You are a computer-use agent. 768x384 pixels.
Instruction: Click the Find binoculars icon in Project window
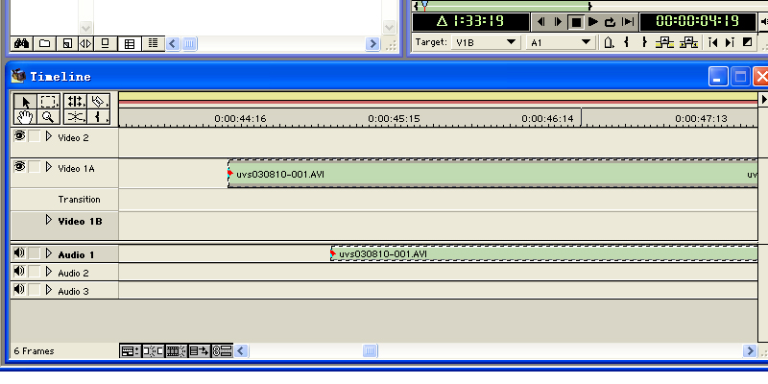(x=21, y=43)
